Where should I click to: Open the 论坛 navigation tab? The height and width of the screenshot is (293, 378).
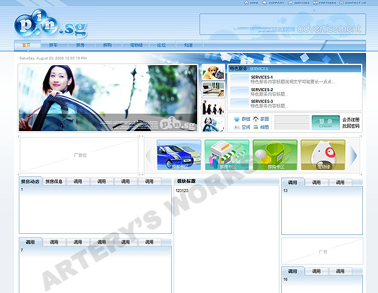tap(161, 45)
